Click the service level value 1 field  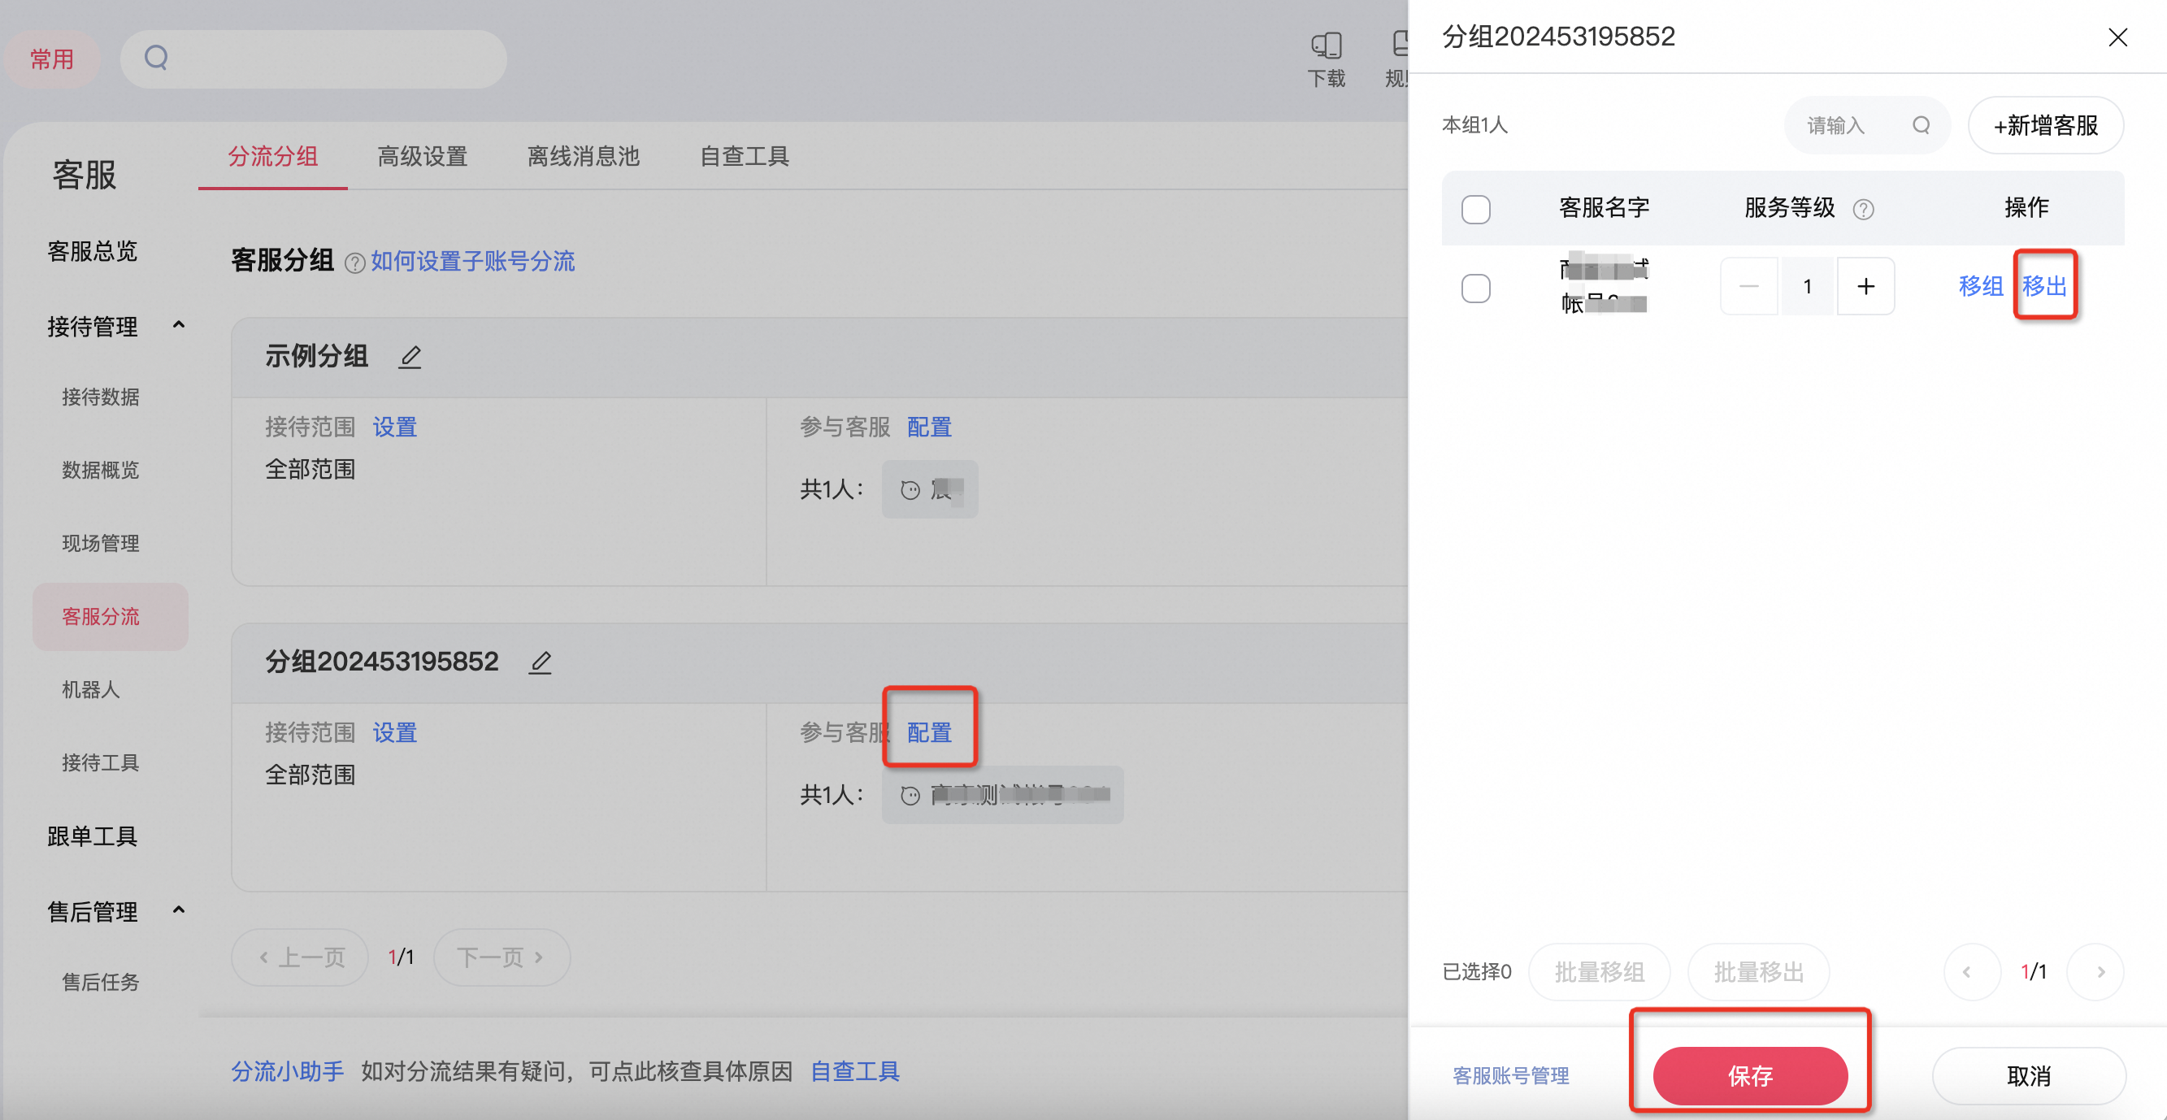(x=1807, y=286)
